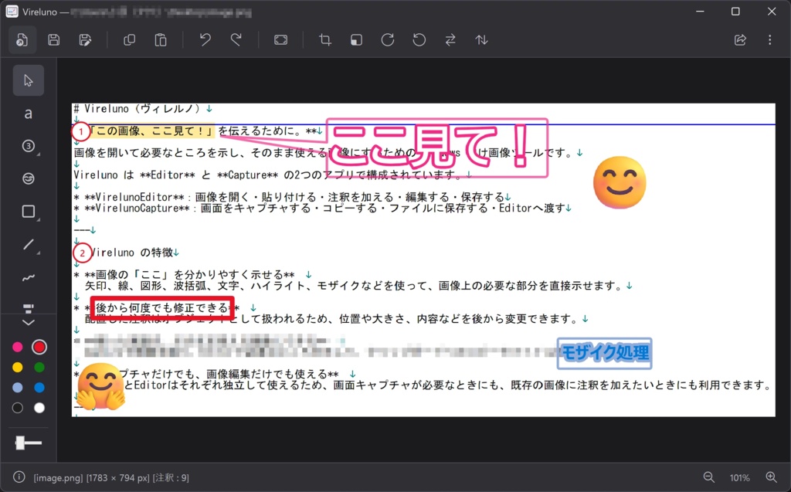Pick the red color swatch
The image size is (791, 492).
coord(39,347)
